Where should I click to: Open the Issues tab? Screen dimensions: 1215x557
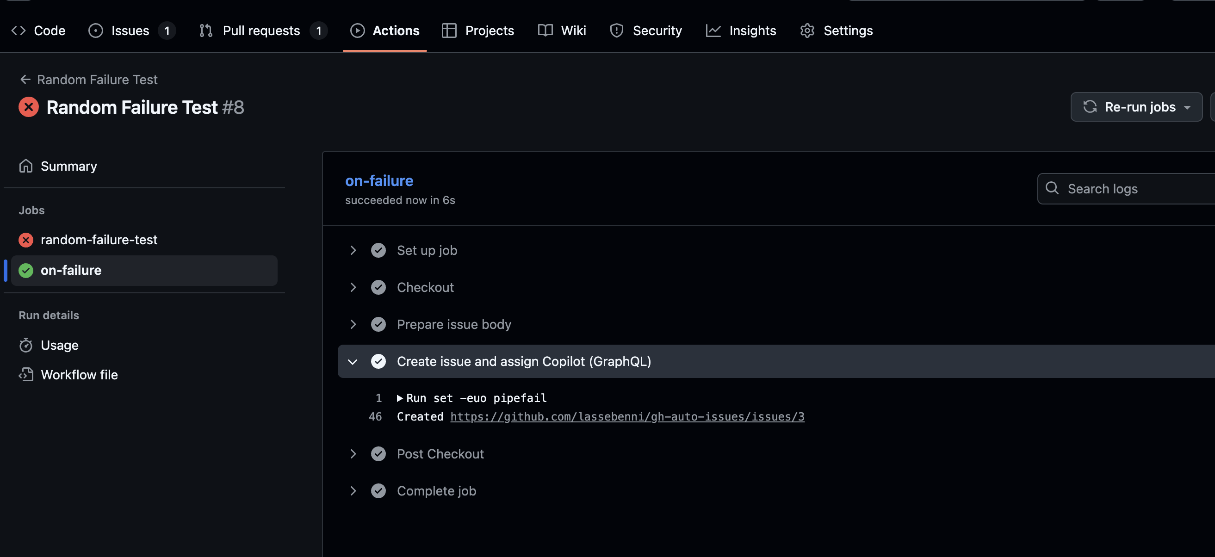[130, 31]
